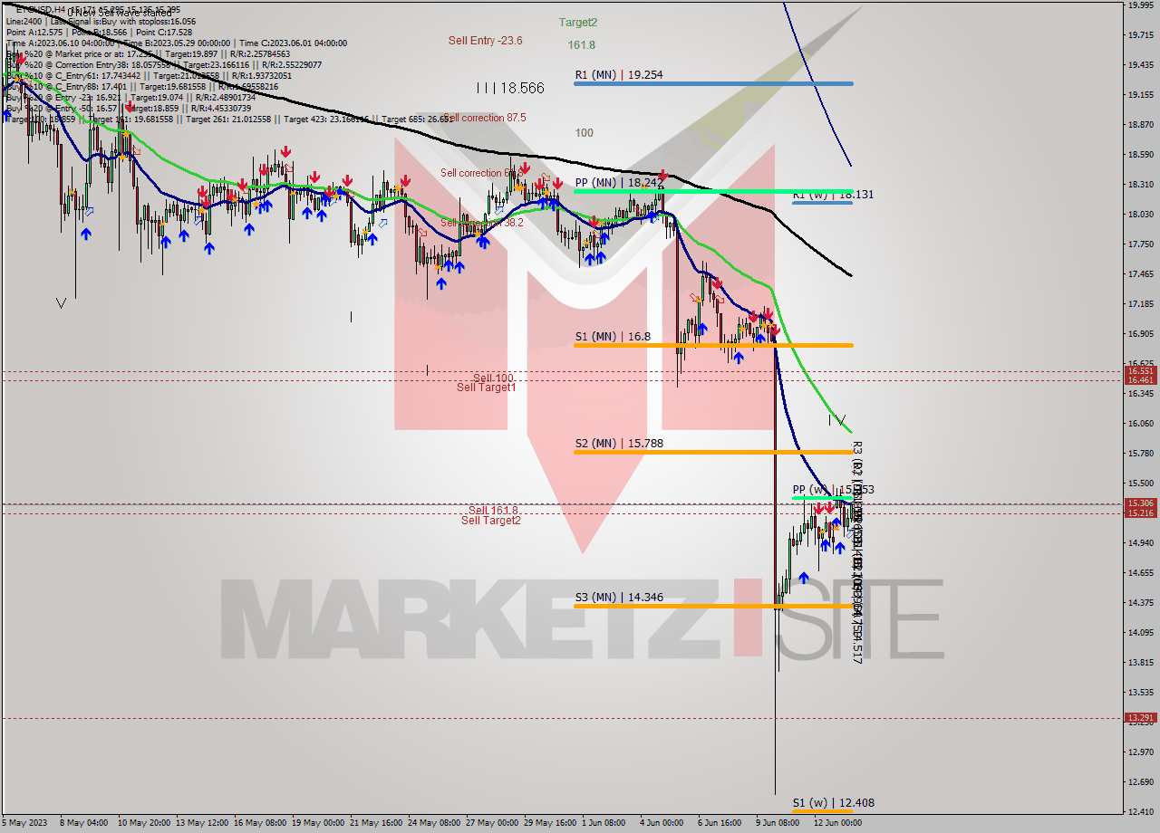Select the PP (MN) 18.242 pivot label
This screenshot has width=1160, height=833.
tap(620, 183)
